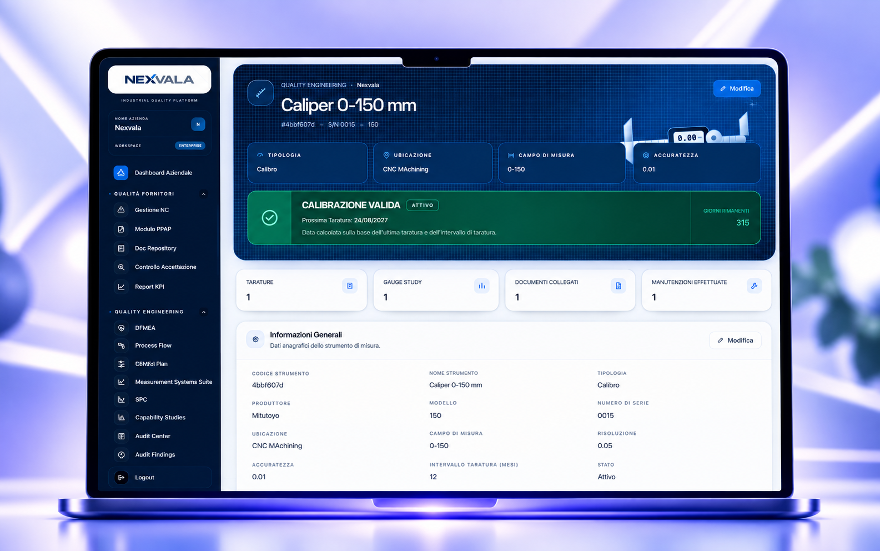This screenshot has height=551, width=880.
Task: Click the caliper icon beside the instrument title
Action: click(260, 93)
